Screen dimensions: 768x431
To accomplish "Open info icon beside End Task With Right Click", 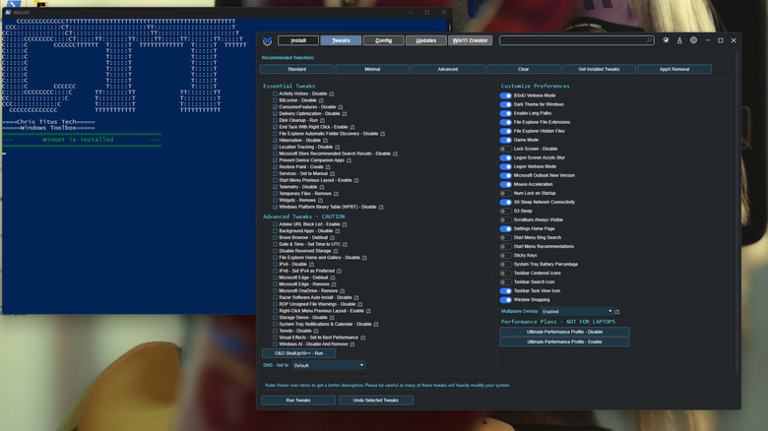I will (x=352, y=127).
